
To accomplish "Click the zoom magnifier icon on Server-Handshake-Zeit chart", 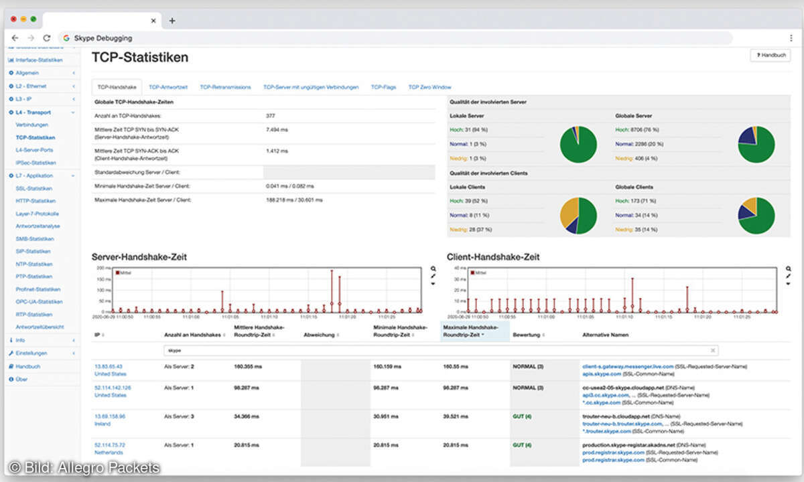I will coord(433,268).
